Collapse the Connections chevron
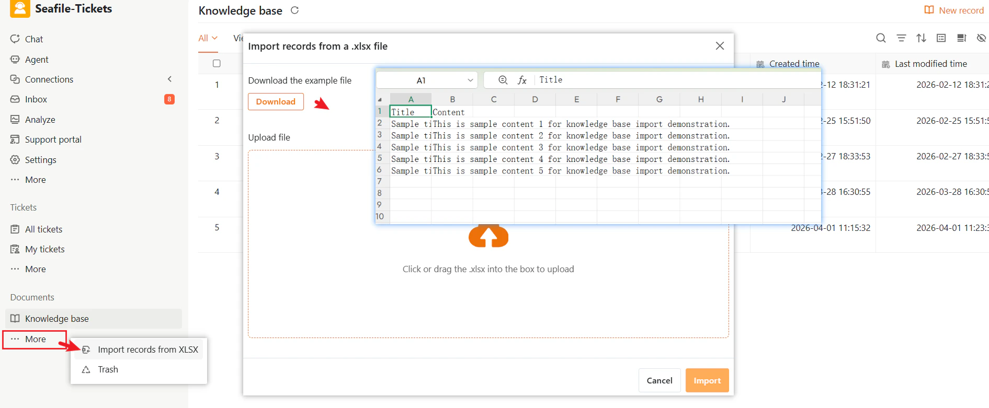Screen dimensions: 989x408 tap(169, 79)
